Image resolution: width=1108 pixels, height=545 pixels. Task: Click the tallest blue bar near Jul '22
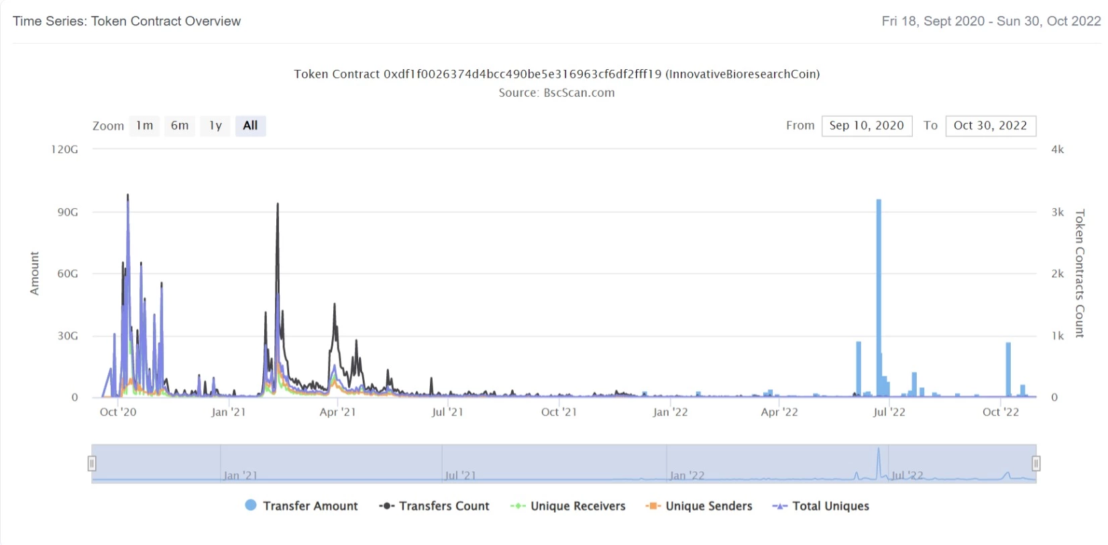click(x=879, y=298)
